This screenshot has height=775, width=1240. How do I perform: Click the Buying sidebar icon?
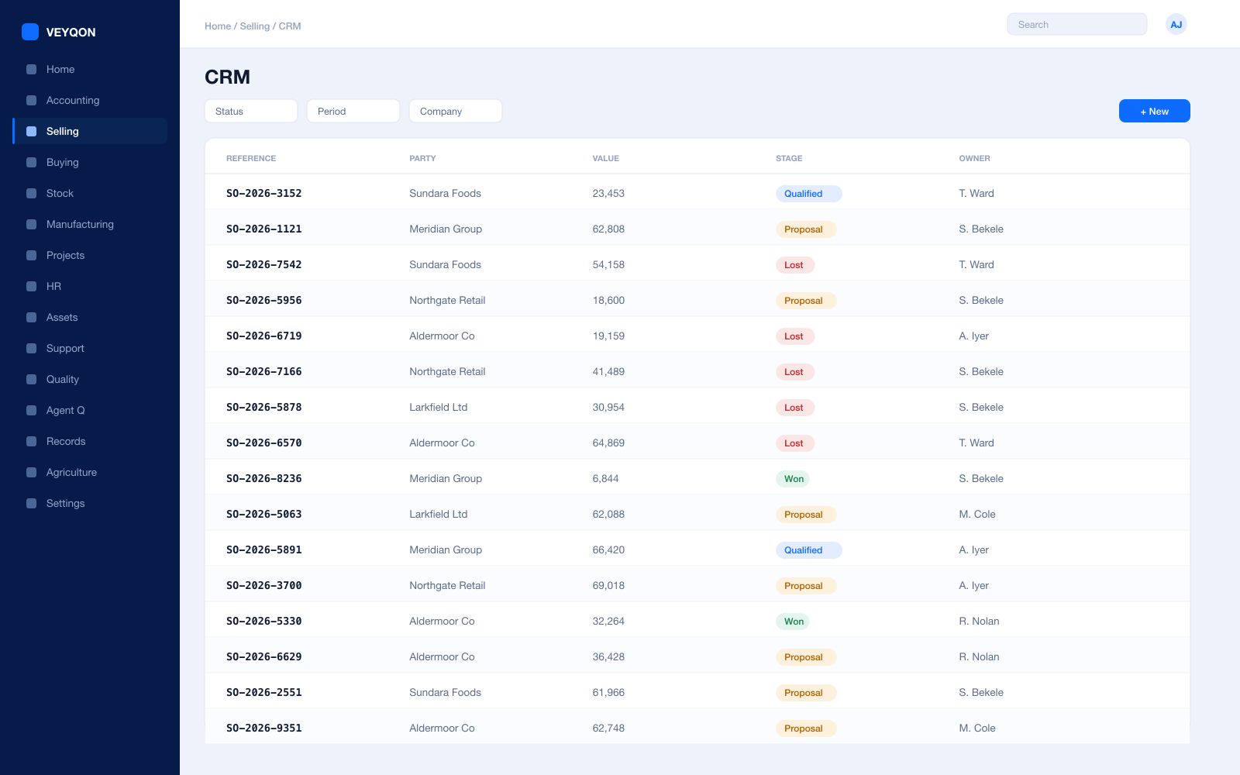point(32,162)
